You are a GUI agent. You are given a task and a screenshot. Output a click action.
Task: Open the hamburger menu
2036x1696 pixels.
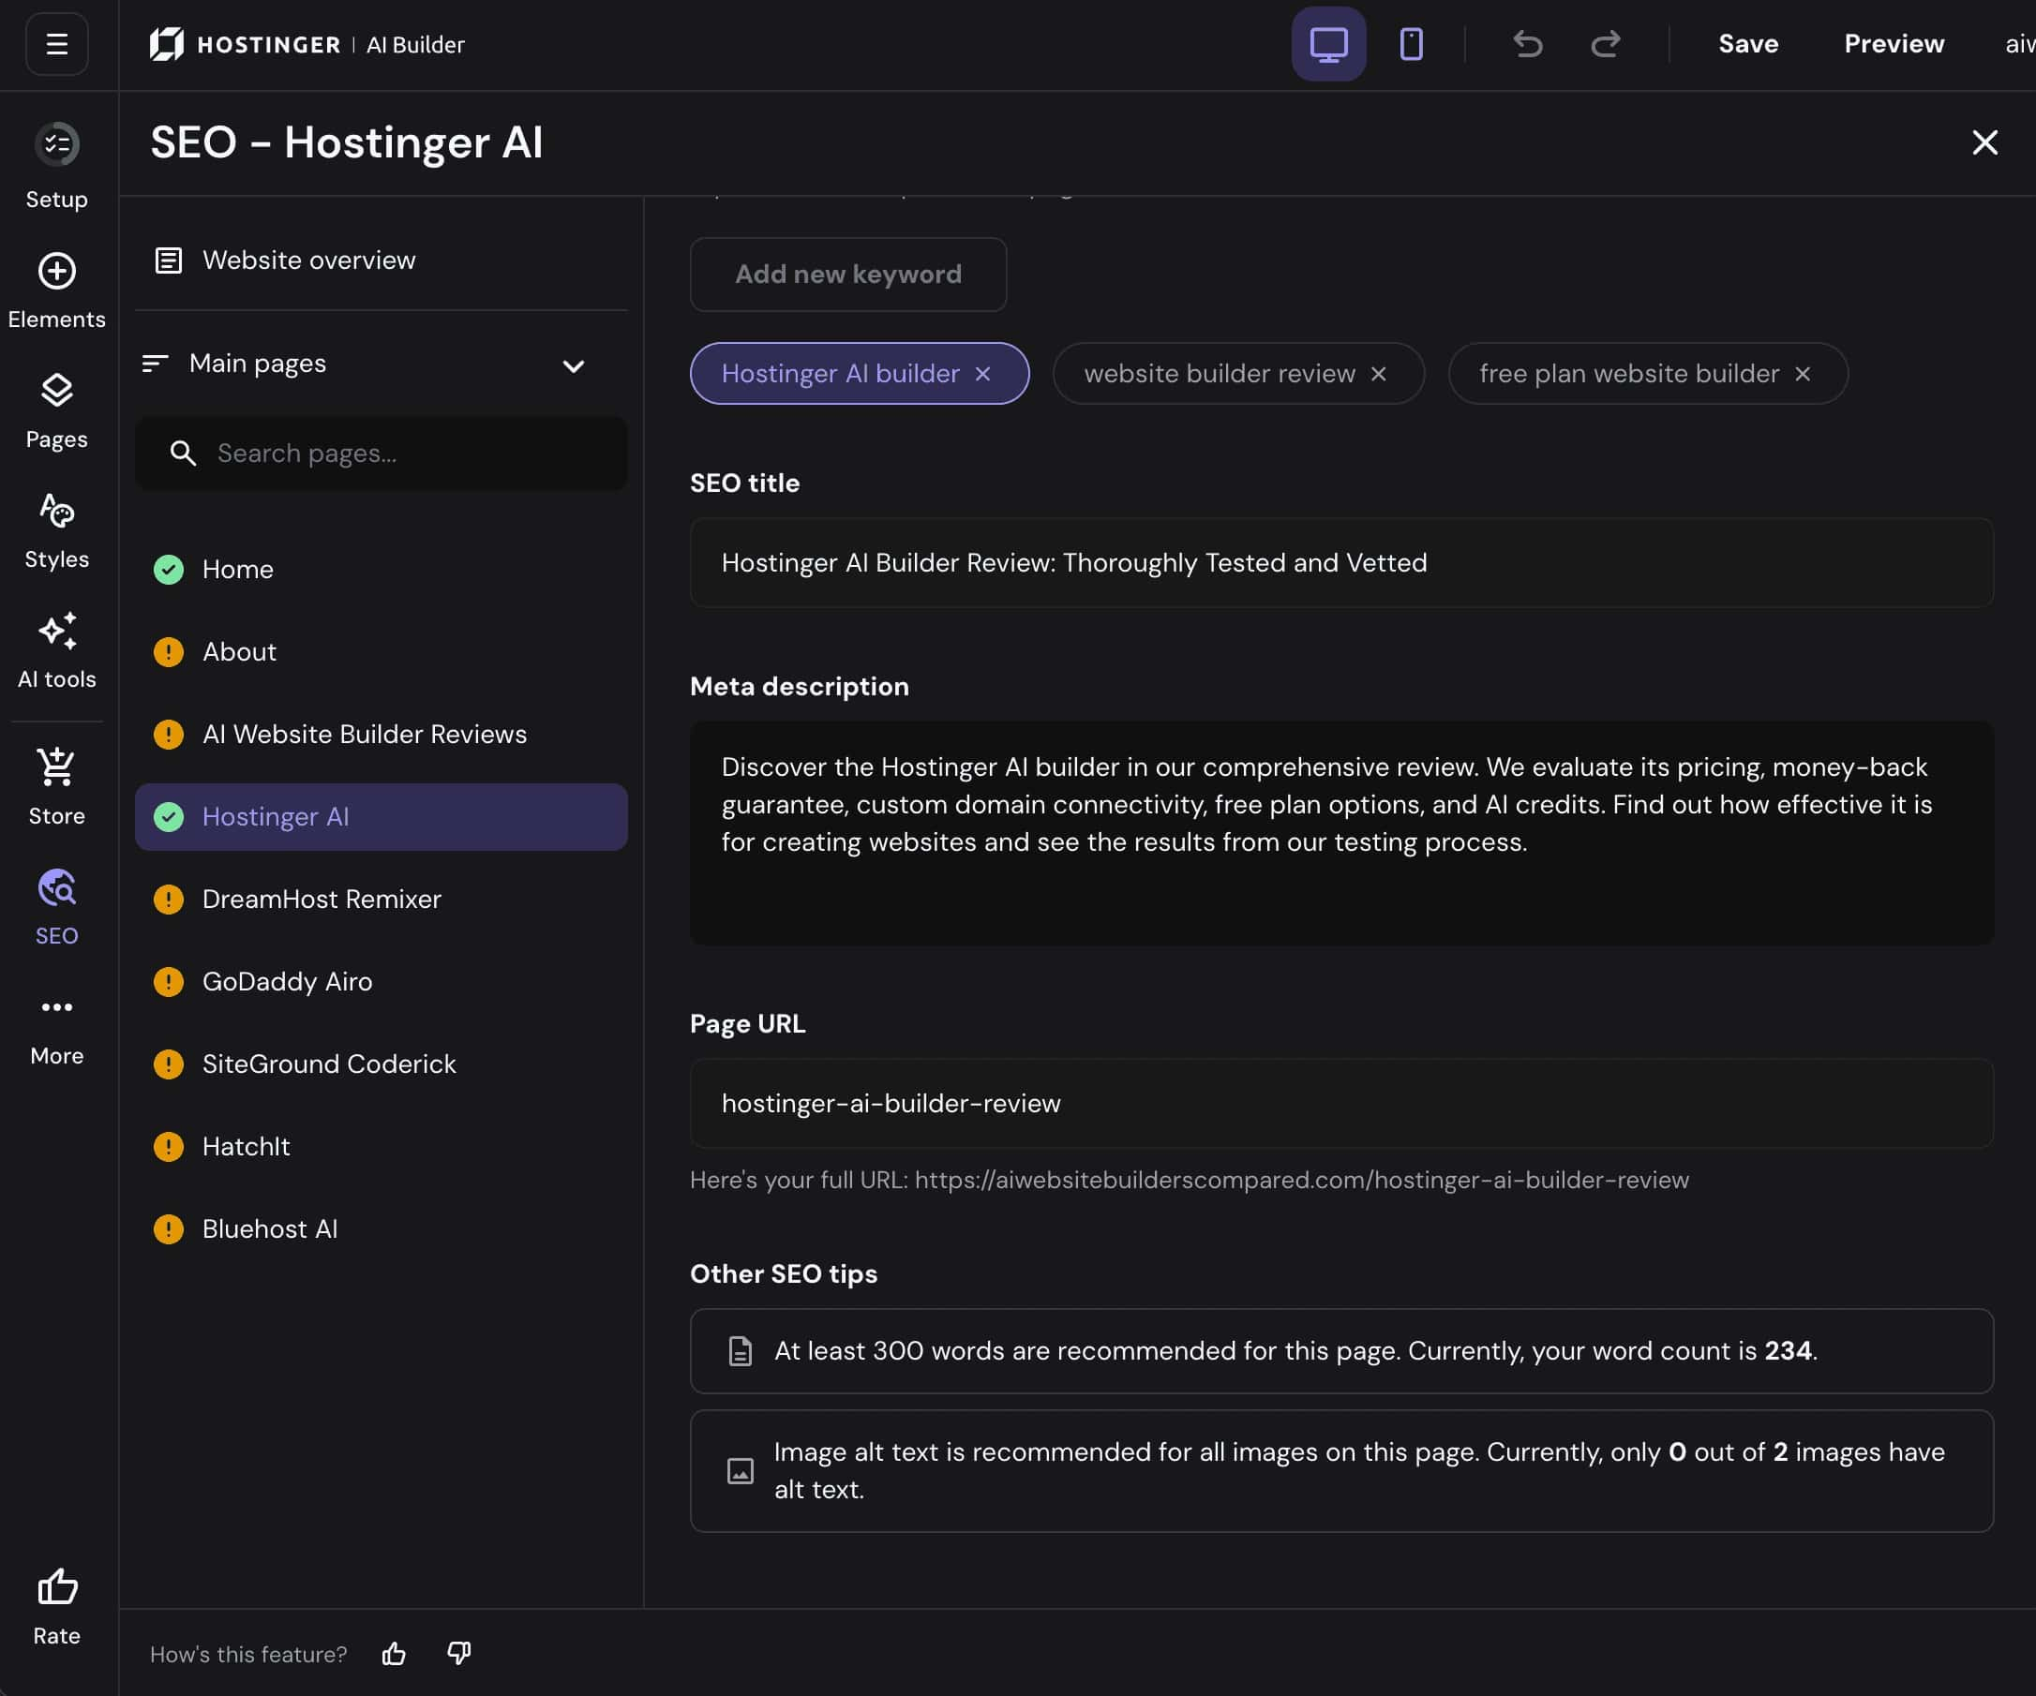click(57, 45)
